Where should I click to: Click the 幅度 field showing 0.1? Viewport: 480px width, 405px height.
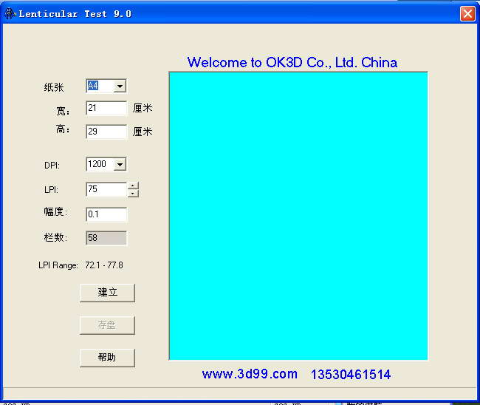click(x=106, y=214)
